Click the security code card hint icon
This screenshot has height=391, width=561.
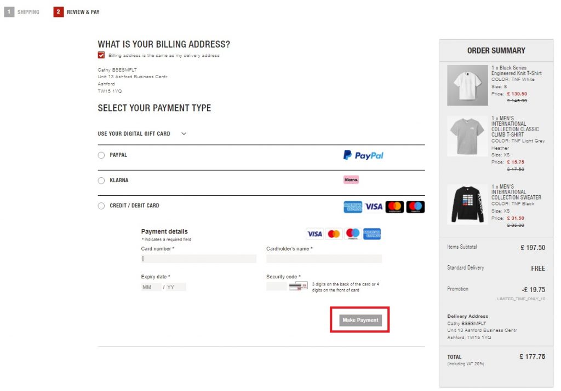[x=299, y=287]
